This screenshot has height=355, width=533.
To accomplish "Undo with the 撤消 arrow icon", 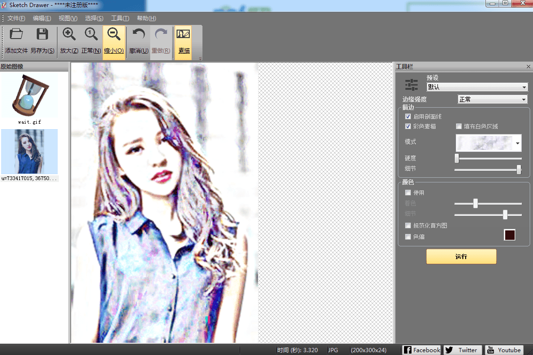I will 139,34.
